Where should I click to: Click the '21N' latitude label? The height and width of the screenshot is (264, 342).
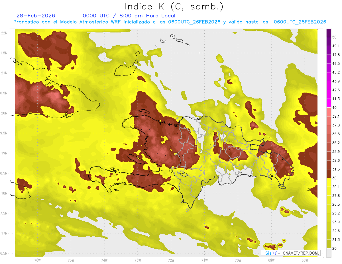[4, 73]
